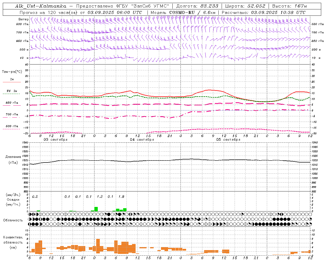The image size is (325, 260).
Task: Click the 0.2 precipitation amount
Action: click(35, 197)
